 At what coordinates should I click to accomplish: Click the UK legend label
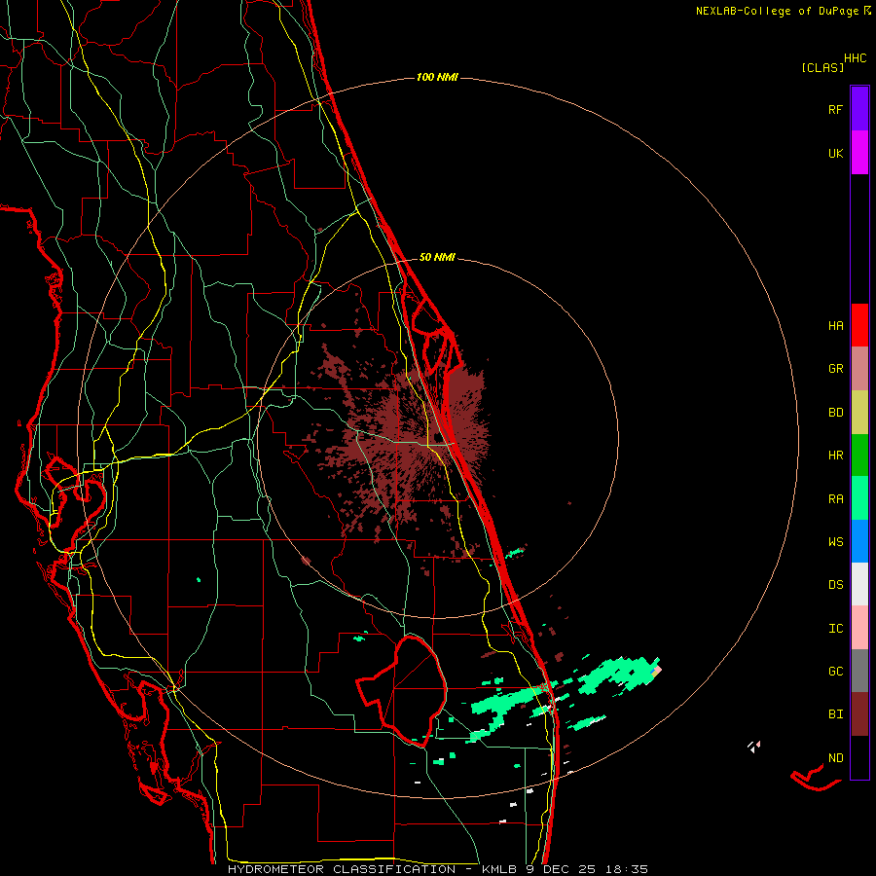(x=835, y=153)
